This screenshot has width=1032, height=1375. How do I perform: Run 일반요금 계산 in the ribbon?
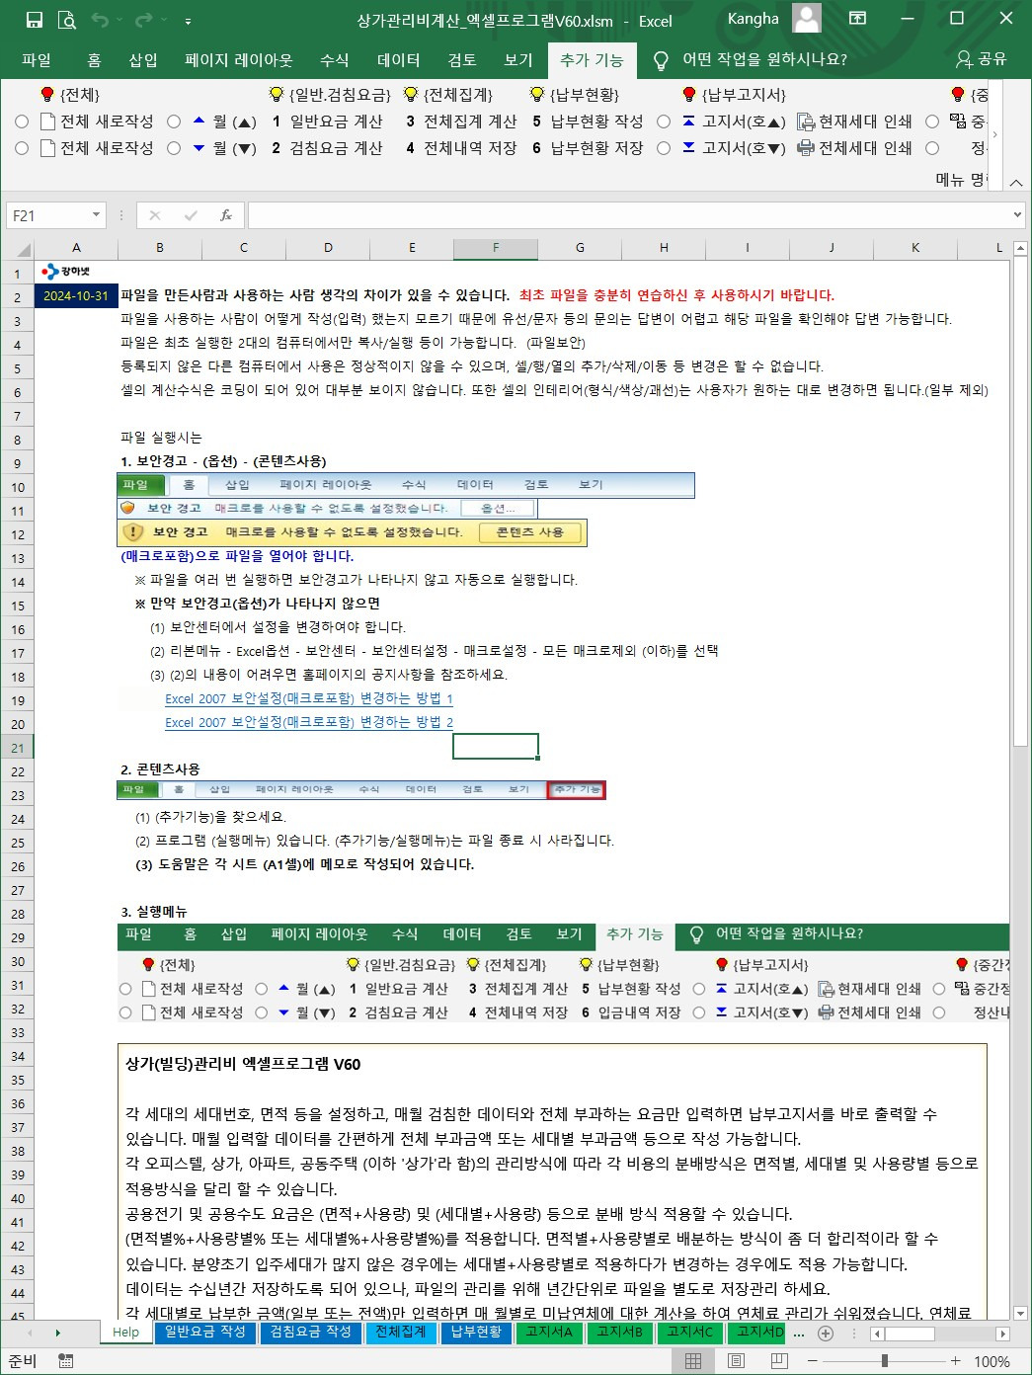coord(327,121)
